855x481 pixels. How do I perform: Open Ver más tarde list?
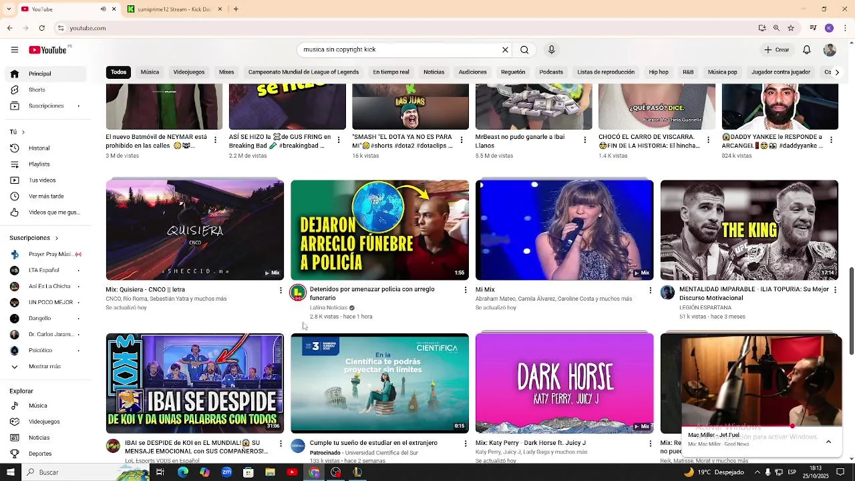(x=46, y=196)
